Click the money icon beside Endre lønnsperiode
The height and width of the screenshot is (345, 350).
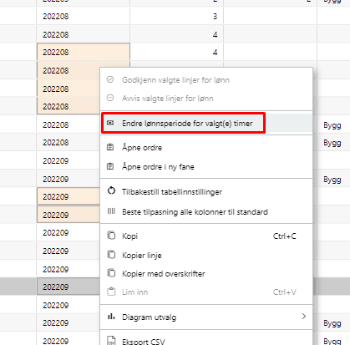point(110,123)
